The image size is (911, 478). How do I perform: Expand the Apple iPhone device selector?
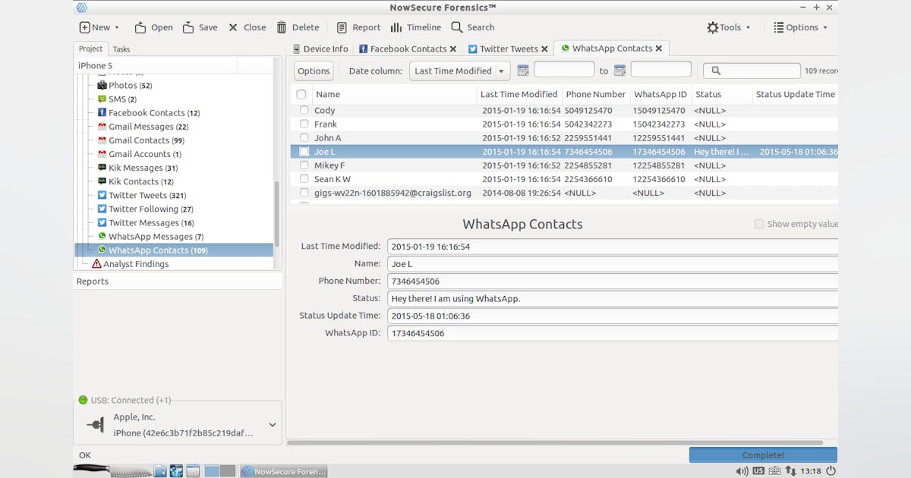272,425
